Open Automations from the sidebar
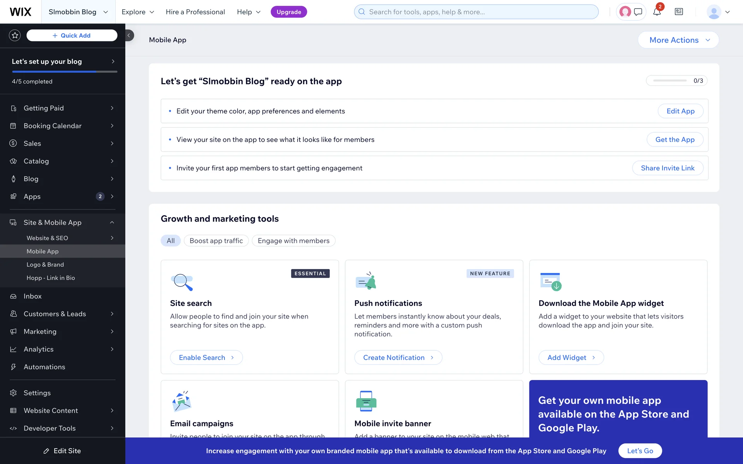The width and height of the screenshot is (743, 464). [x=44, y=367]
